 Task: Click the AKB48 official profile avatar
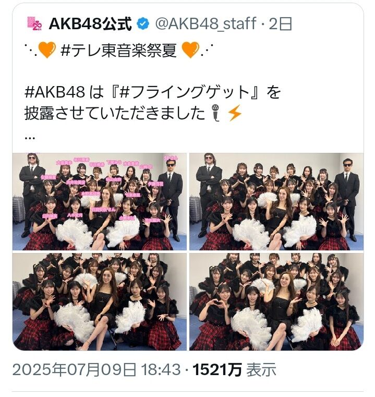tap(34, 23)
